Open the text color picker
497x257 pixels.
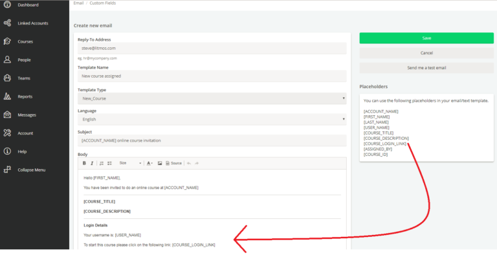click(x=149, y=163)
